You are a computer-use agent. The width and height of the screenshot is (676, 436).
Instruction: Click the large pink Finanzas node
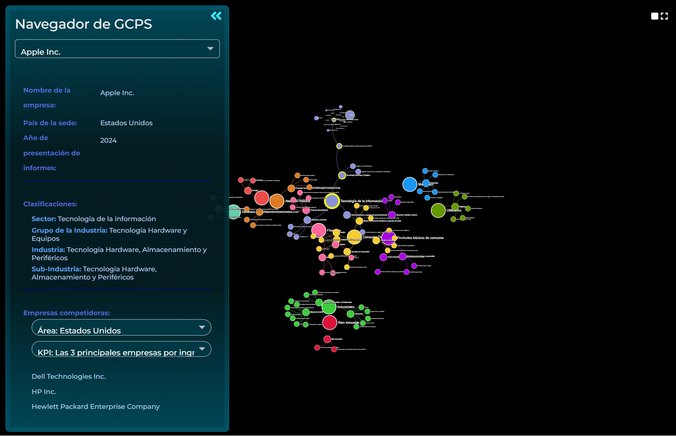318,230
